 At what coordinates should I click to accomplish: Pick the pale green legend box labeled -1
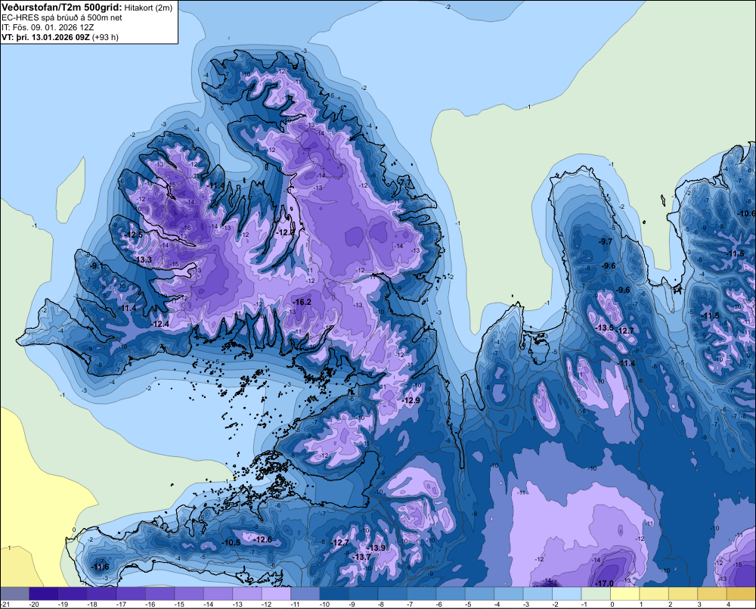pyautogui.click(x=596, y=594)
